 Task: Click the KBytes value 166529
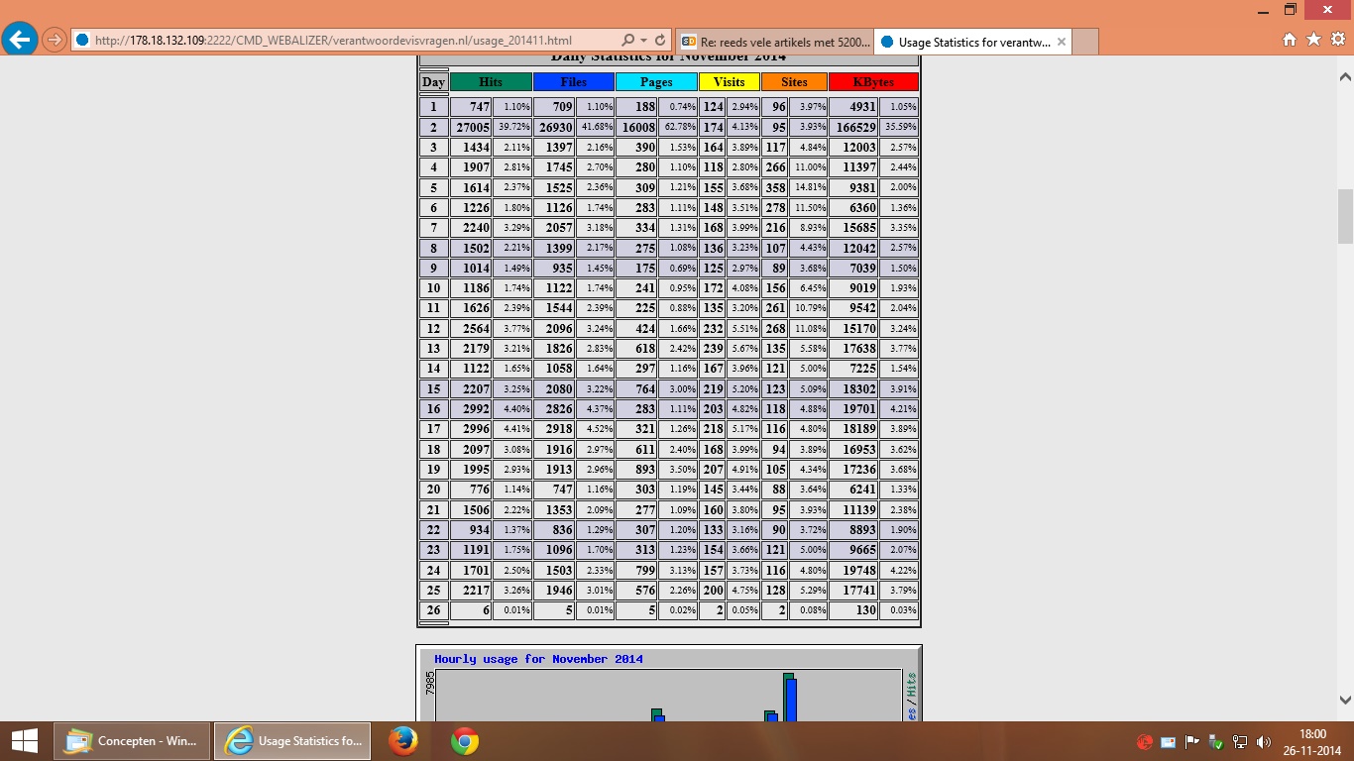853,127
